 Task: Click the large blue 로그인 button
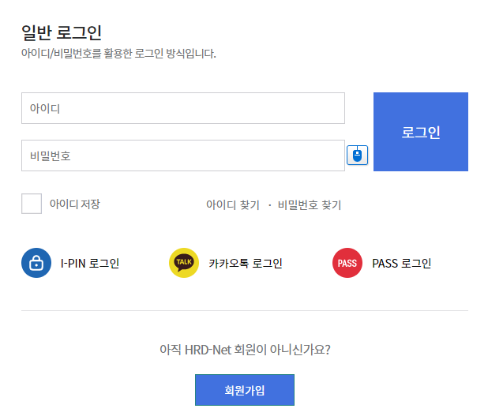pyautogui.click(x=421, y=132)
